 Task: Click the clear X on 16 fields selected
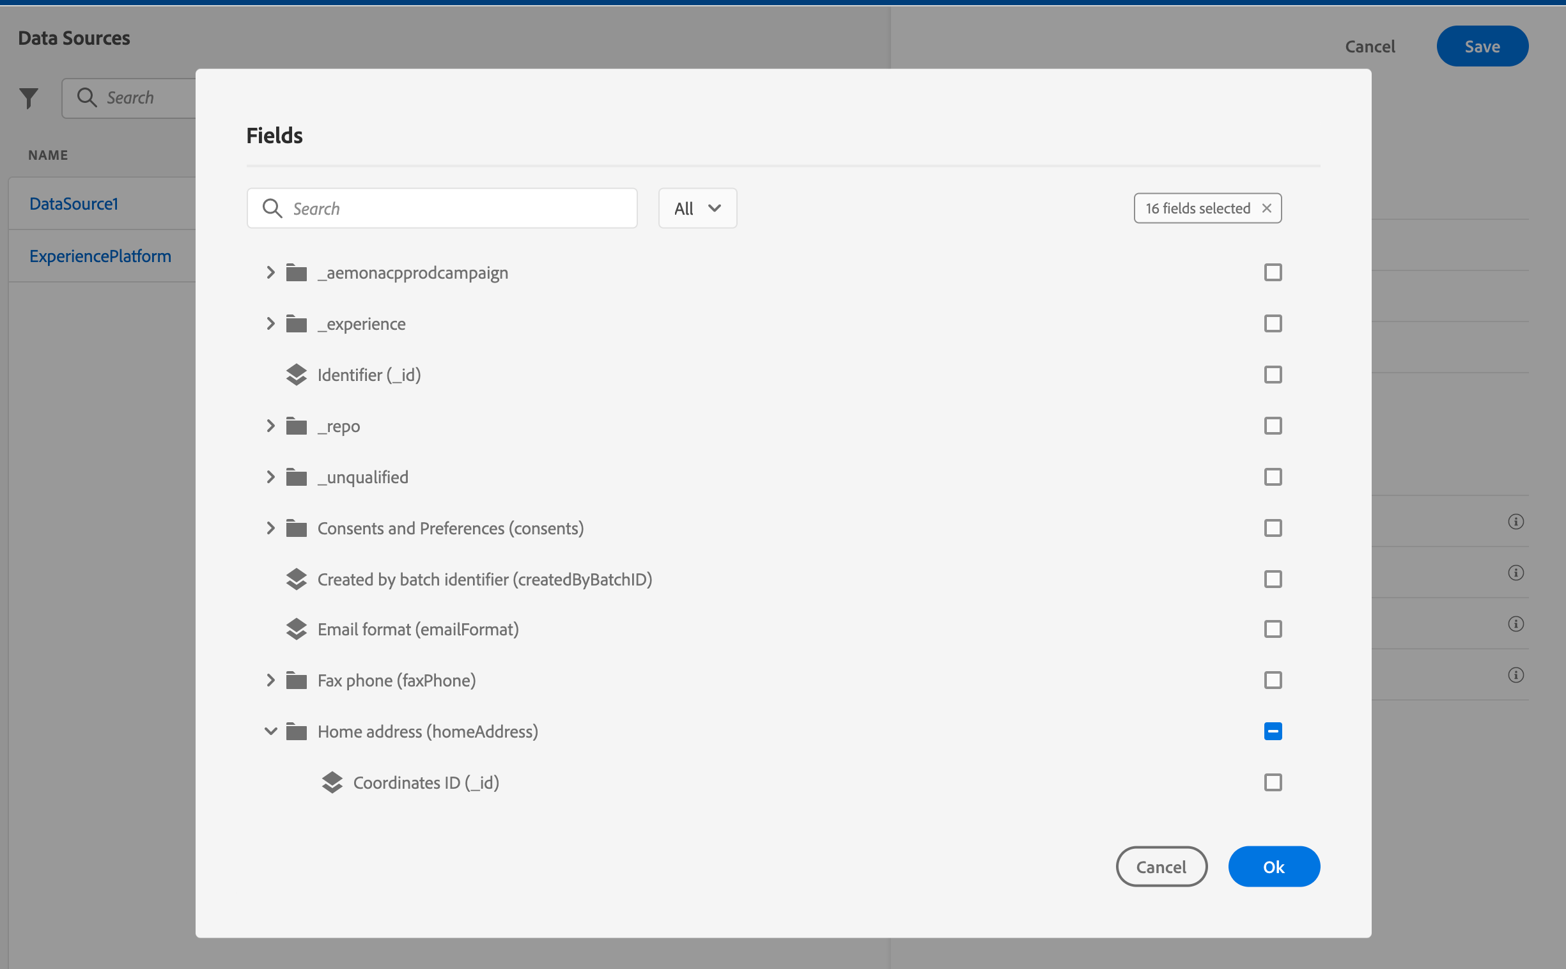click(x=1266, y=208)
